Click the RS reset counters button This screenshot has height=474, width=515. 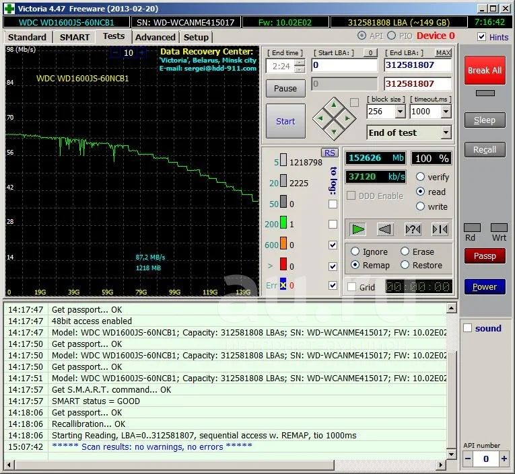coord(329,153)
